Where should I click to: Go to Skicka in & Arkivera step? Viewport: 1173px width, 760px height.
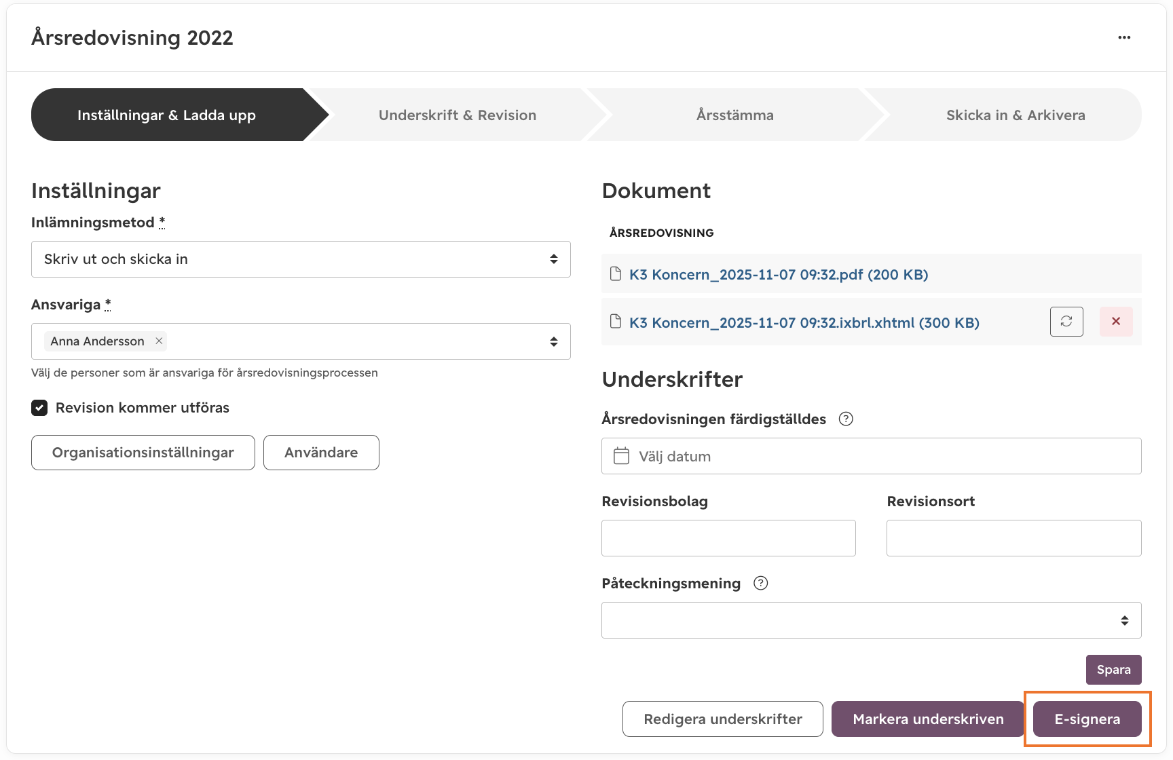pyautogui.click(x=1016, y=115)
